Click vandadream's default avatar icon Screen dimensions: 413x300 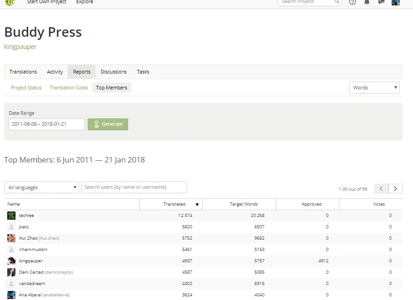tap(11, 283)
